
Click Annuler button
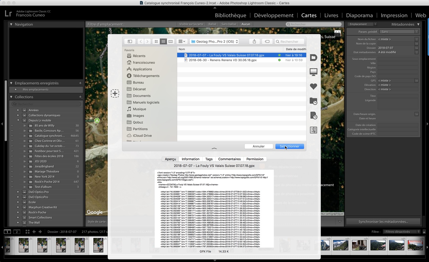pos(258,146)
